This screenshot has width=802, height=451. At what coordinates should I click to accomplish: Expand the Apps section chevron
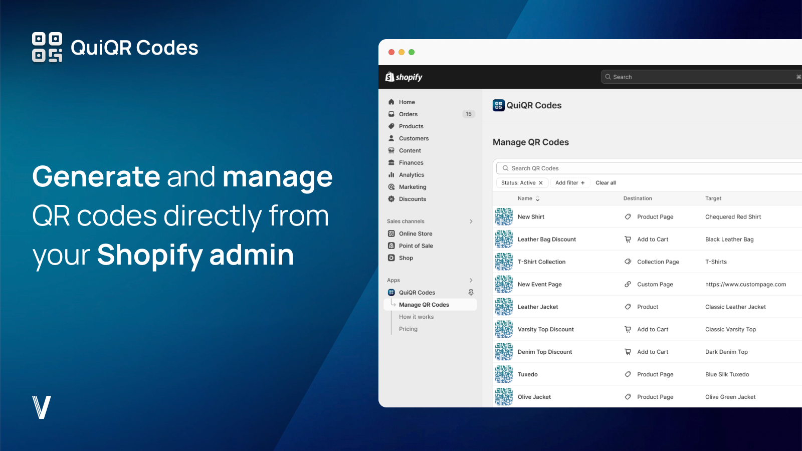471,281
